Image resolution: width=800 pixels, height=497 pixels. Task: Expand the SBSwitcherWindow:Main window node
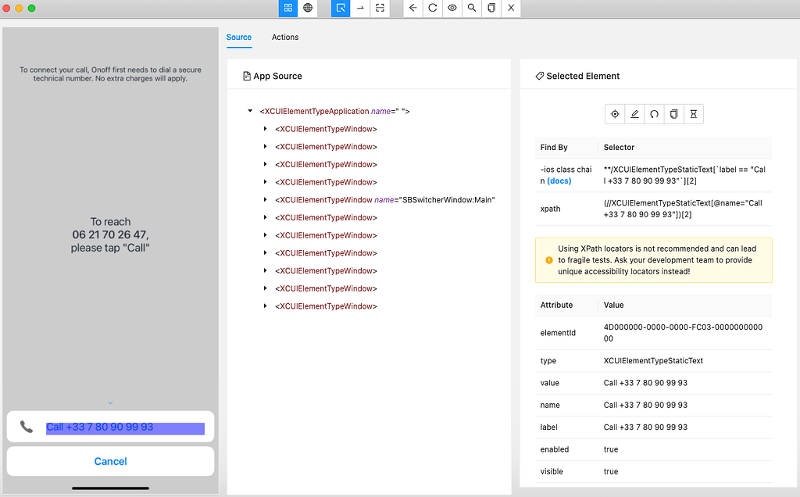(x=266, y=199)
